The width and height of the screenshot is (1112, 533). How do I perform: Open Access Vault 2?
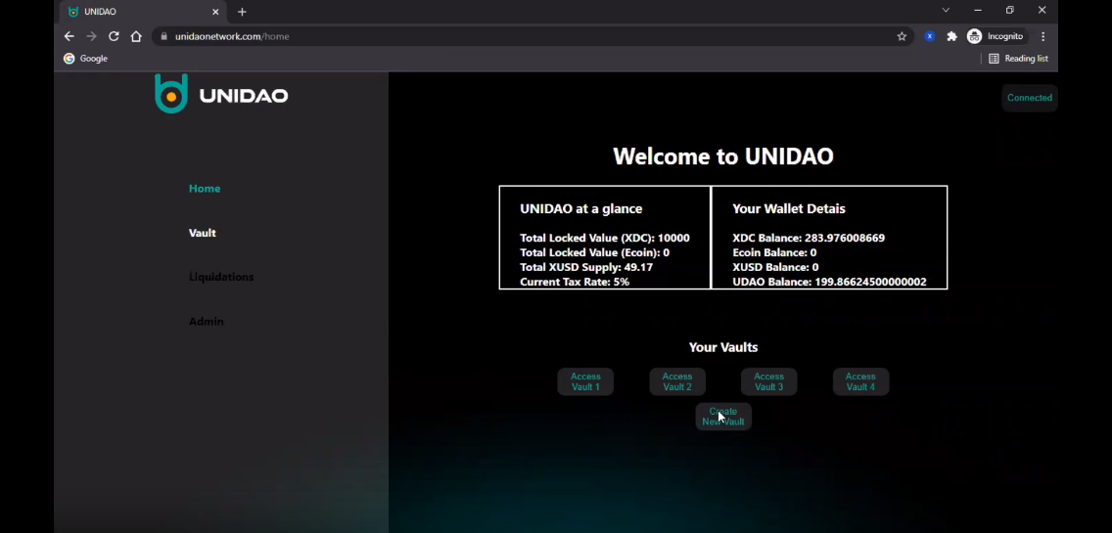[677, 381]
